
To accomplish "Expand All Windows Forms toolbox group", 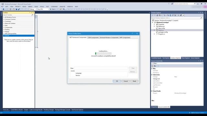I will (4, 17).
